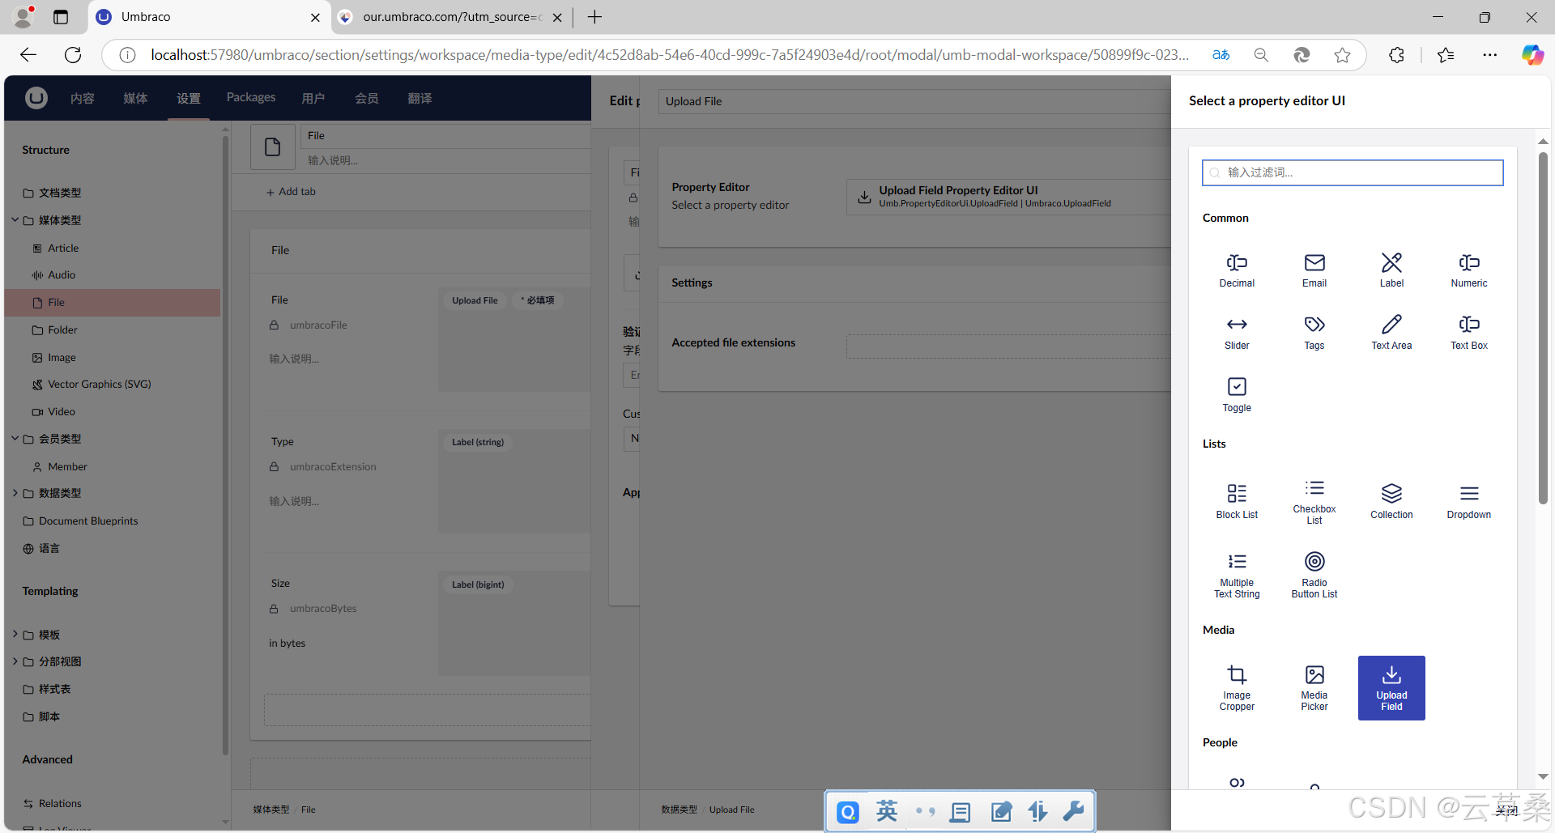Open the 翻译 section
The image size is (1555, 833).
pyautogui.click(x=420, y=98)
